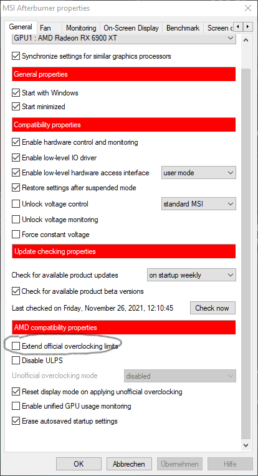Screen dimensions: 258x476
Task: Confirm settings with the OK button
Action: click(x=79, y=464)
